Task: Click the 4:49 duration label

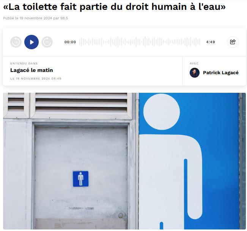Action: pyautogui.click(x=211, y=42)
